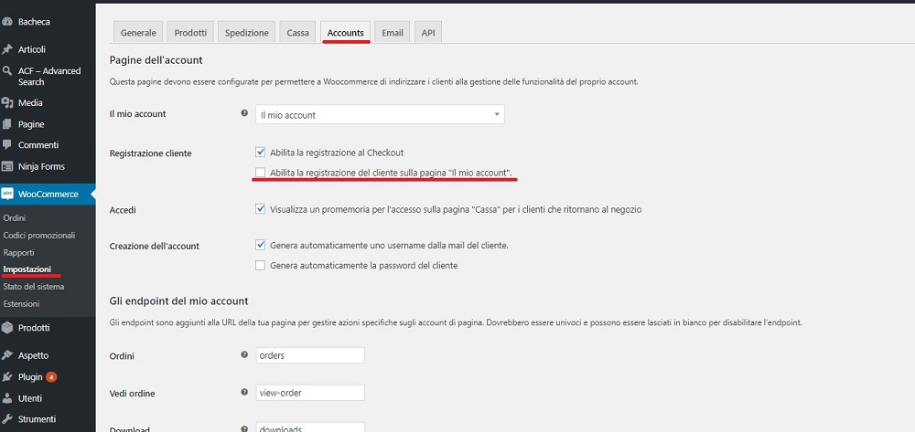Screen dimensions: 915x432
Task: Enable registration on Il mio account page
Action: click(260, 173)
